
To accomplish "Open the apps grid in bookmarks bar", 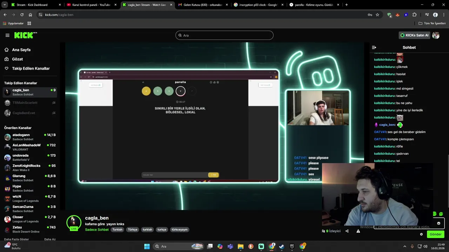I will pos(29,23).
